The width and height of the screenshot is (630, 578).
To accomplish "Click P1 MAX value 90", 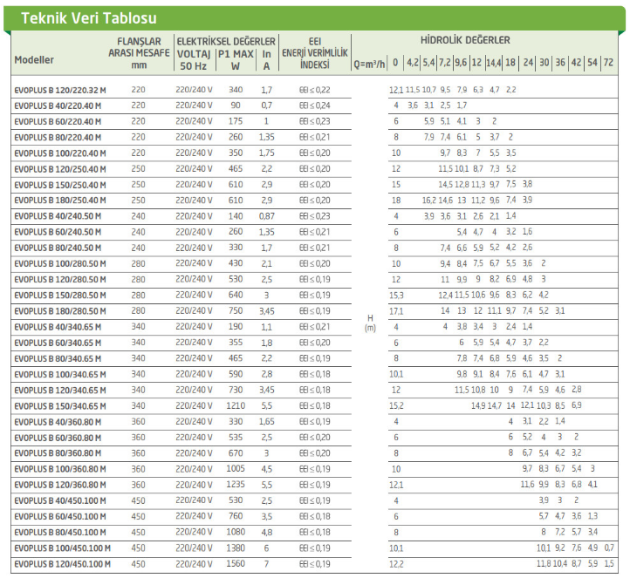I will click(x=236, y=105).
